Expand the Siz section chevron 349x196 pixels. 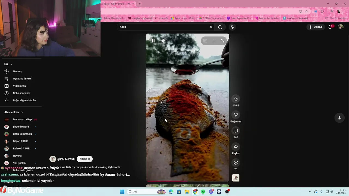coord(11,64)
